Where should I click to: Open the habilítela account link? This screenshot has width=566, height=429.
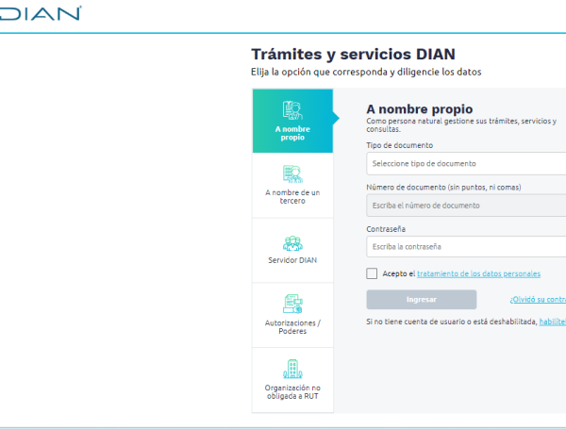553,322
